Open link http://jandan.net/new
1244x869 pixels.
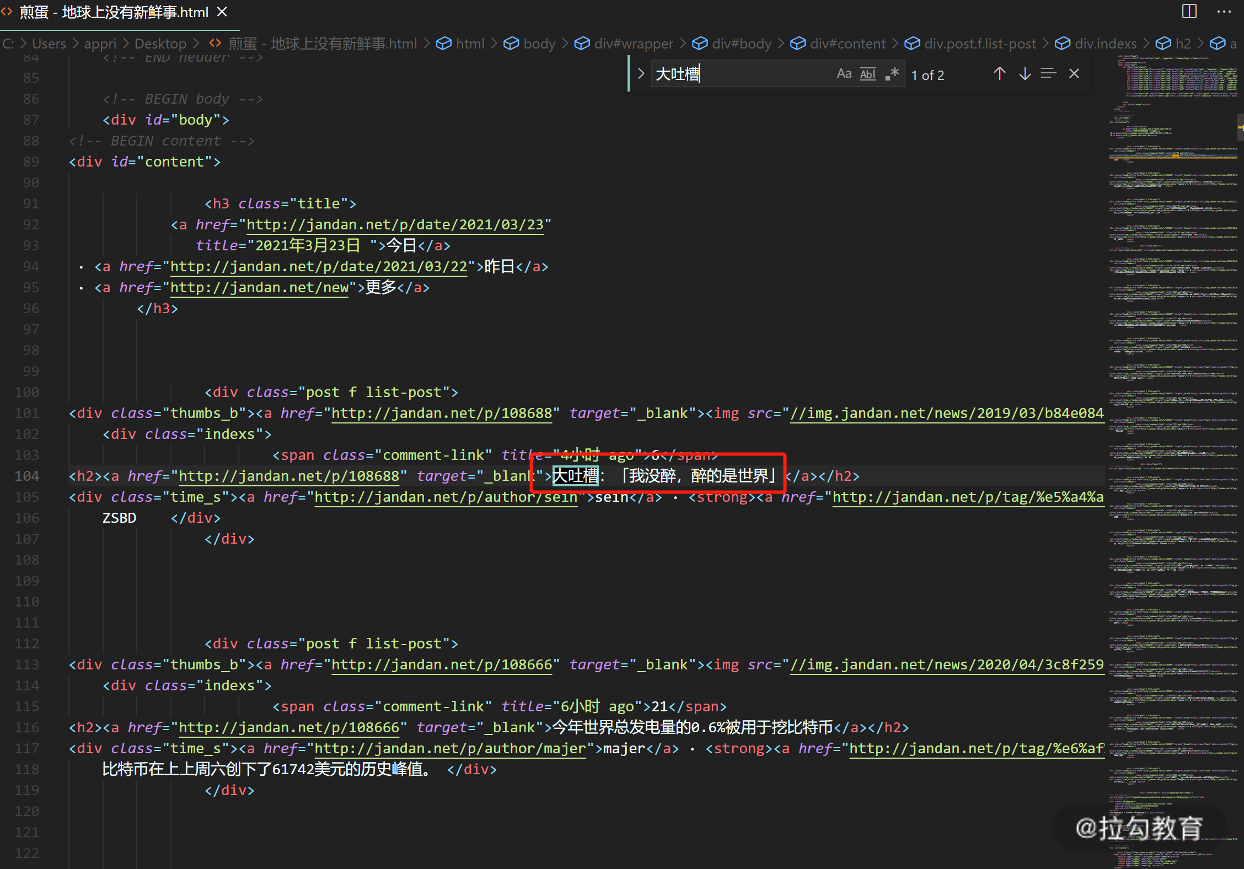tap(259, 287)
